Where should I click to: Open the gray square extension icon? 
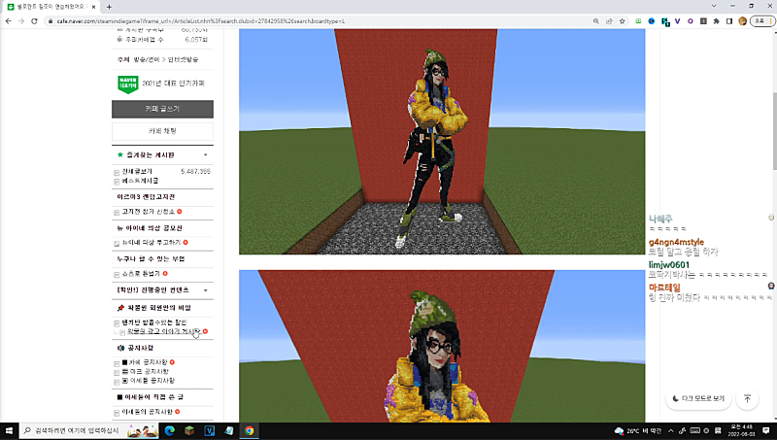tap(703, 21)
